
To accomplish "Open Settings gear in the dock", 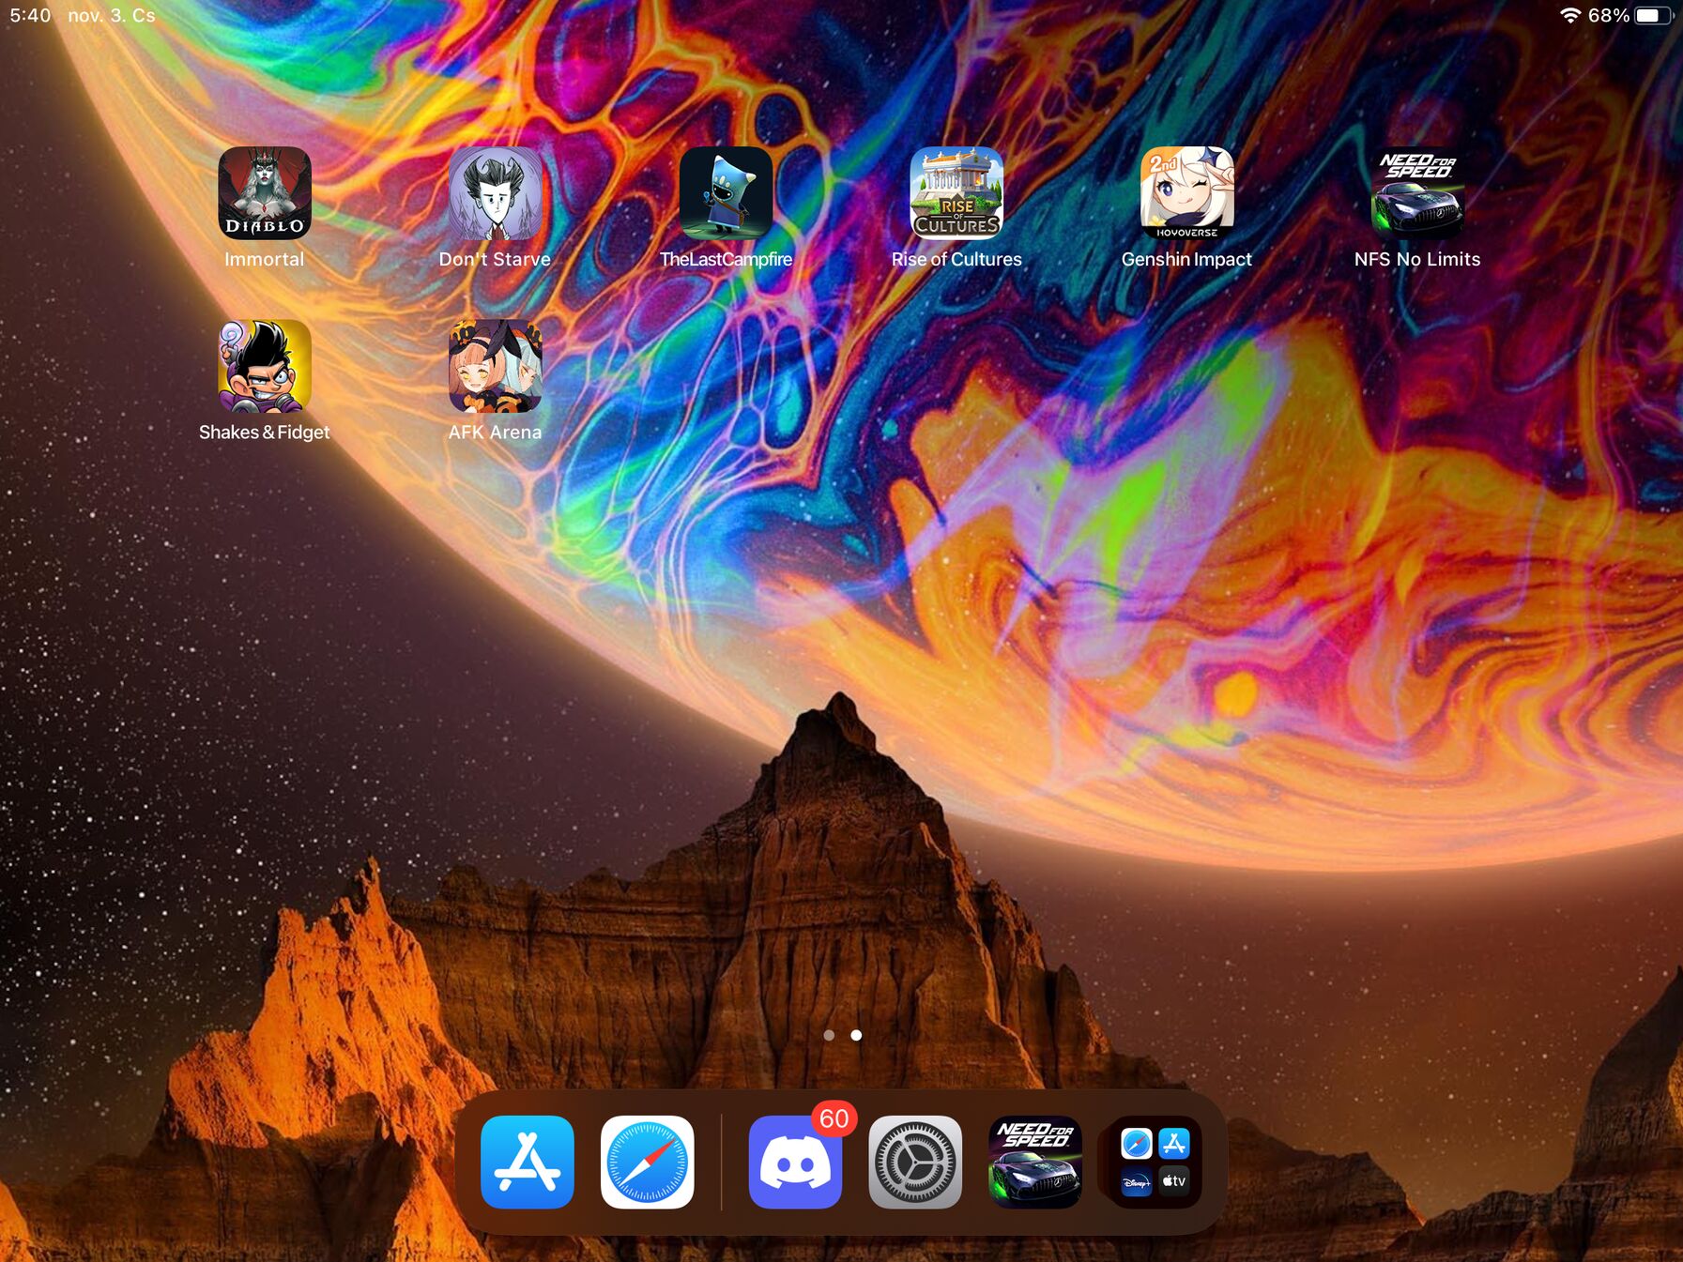I will [915, 1162].
